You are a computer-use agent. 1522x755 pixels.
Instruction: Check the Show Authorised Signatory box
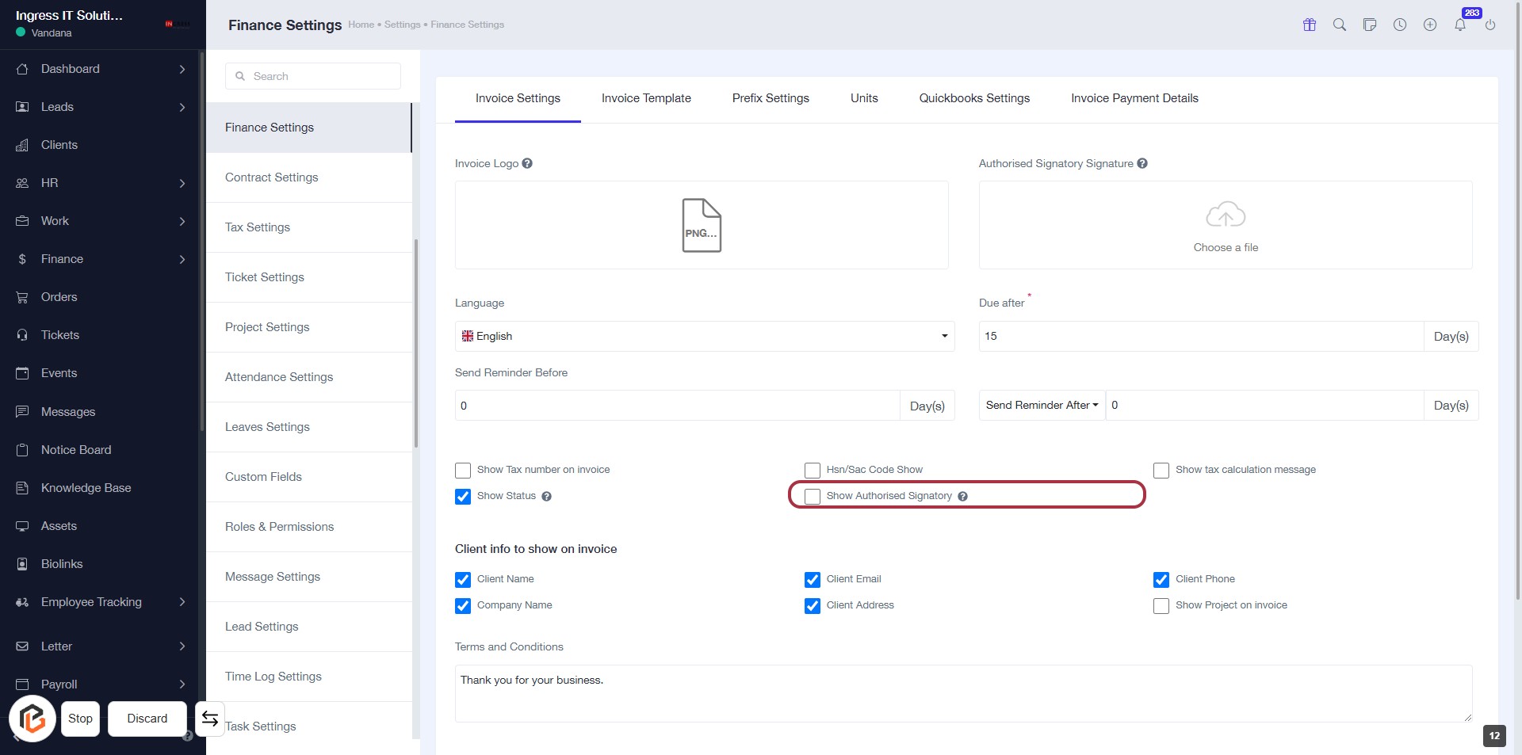coord(813,497)
